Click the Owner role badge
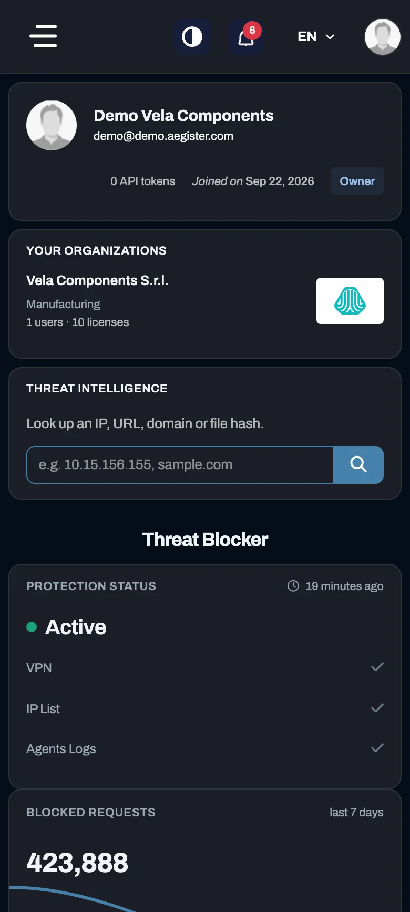 pyautogui.click(x=357, y=181)
